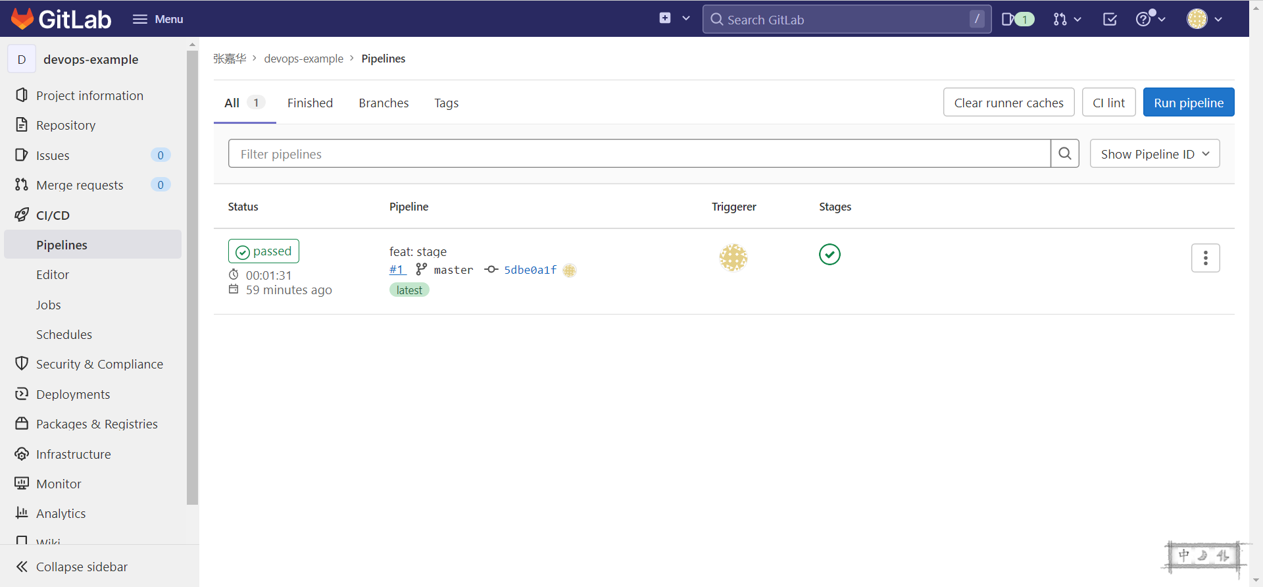The height and width of the screenshot is (587, 1263).
Task: Click the Infrastructure sidebar icon
Action: [22, 453]
